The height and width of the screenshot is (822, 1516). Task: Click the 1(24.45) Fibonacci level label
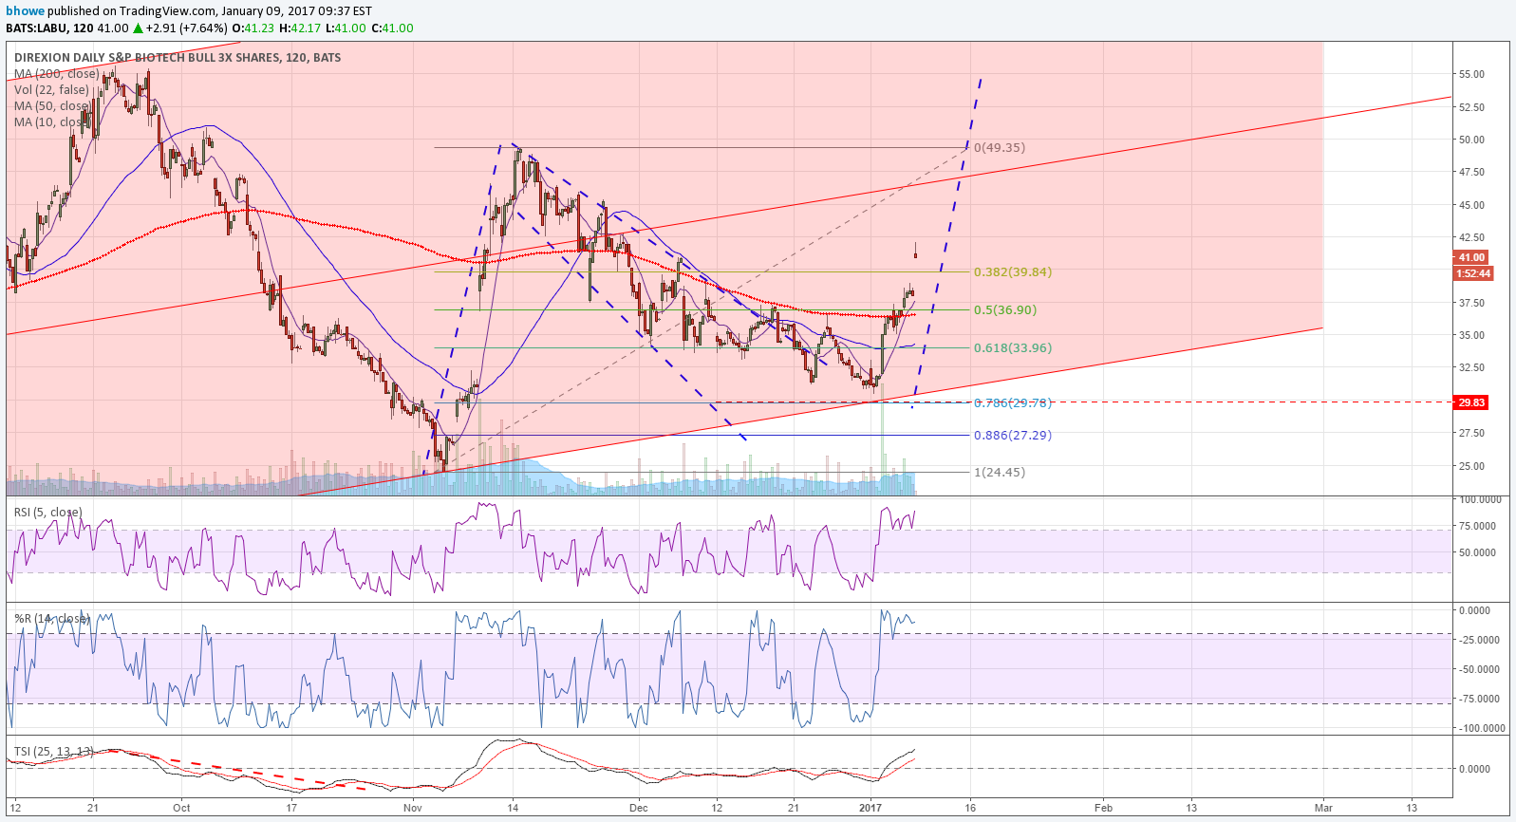click(1000, 472)
